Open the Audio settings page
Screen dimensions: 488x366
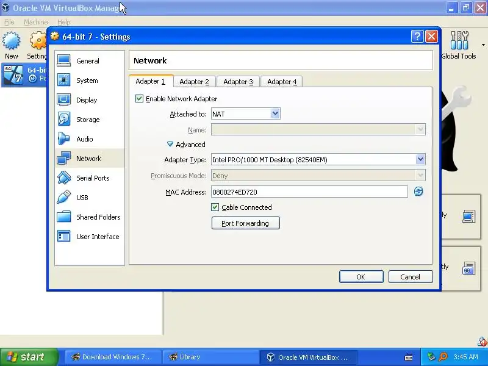pyautogui.click(x=89, y=139)
